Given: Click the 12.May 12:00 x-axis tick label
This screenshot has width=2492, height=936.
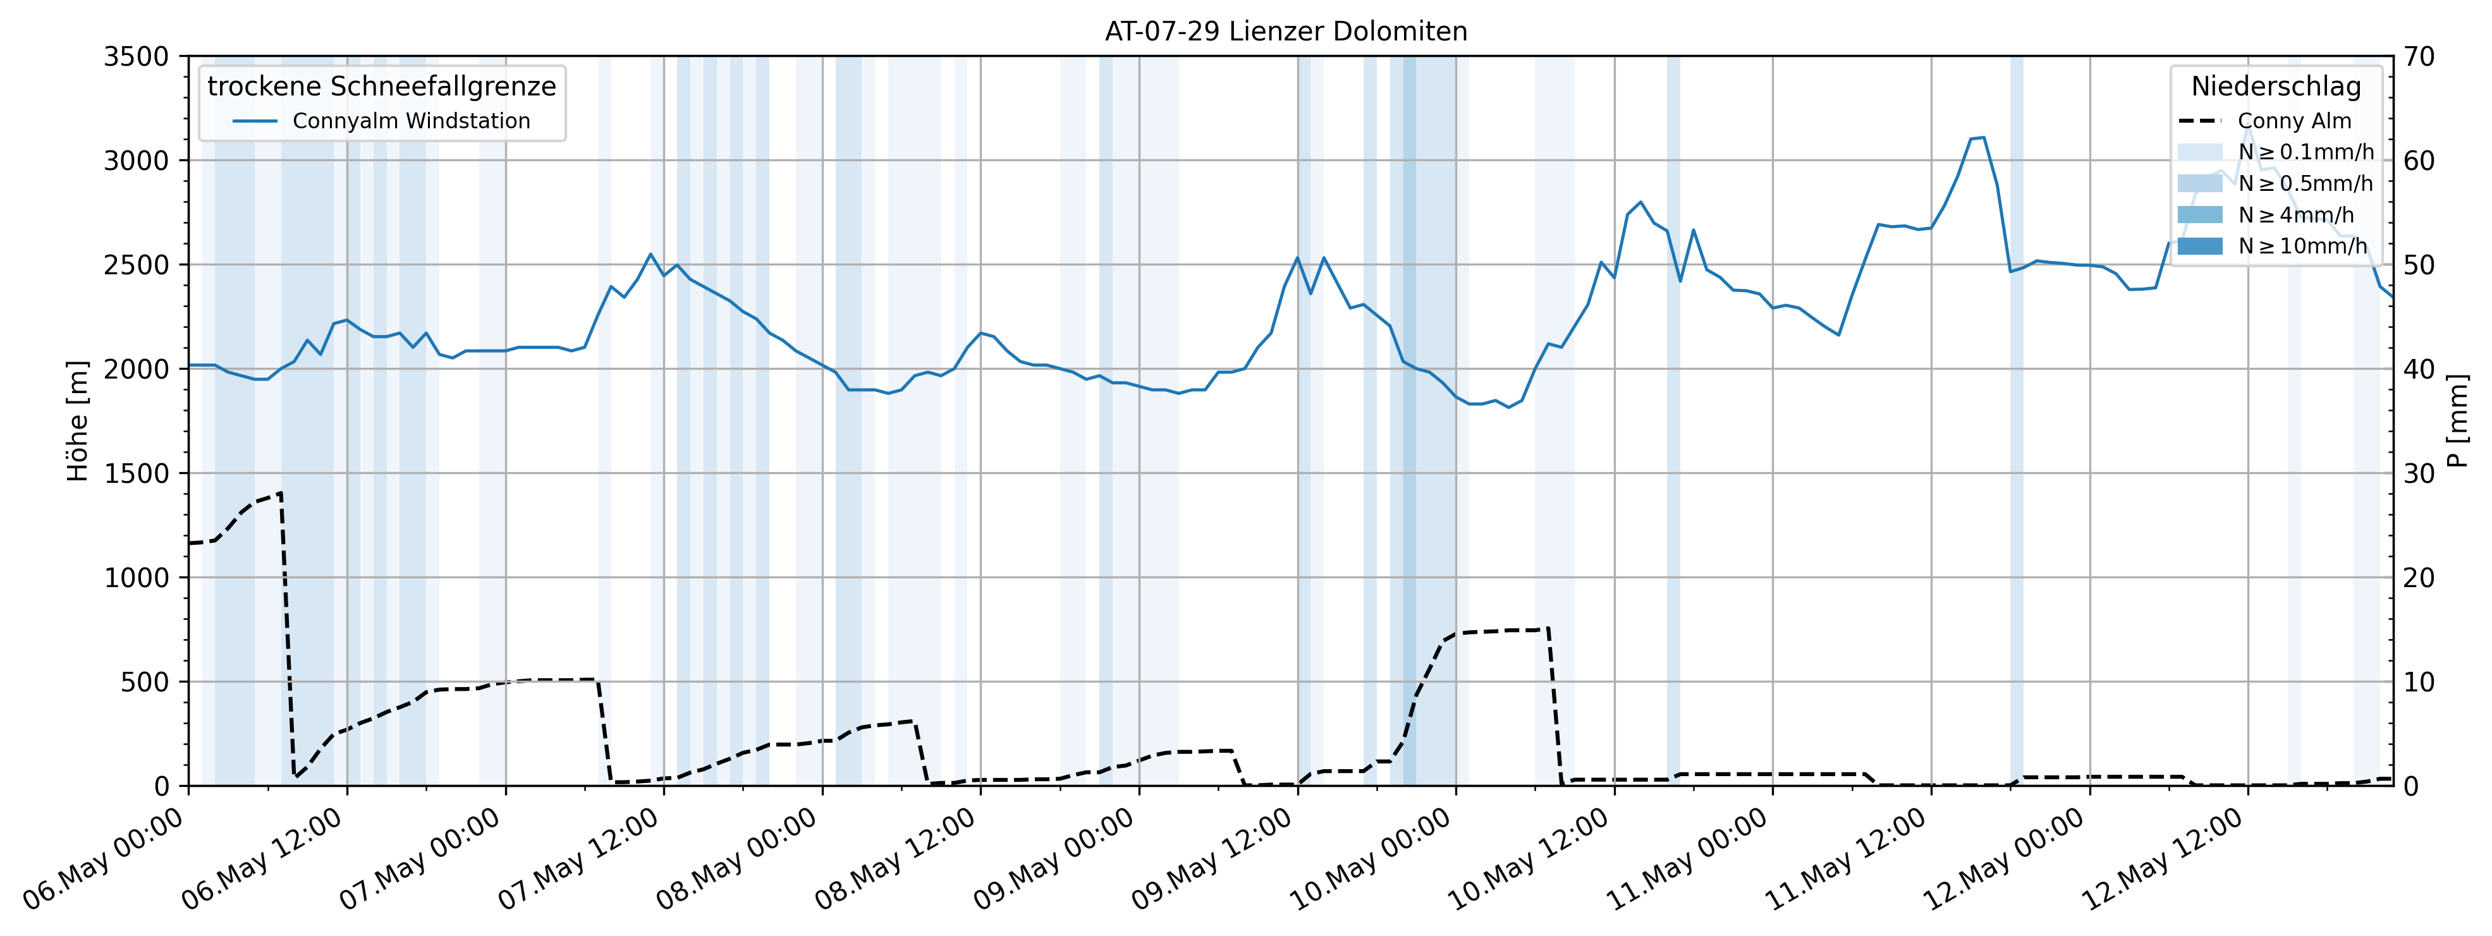Looking at the screenshot, I should pos(2162,859).
